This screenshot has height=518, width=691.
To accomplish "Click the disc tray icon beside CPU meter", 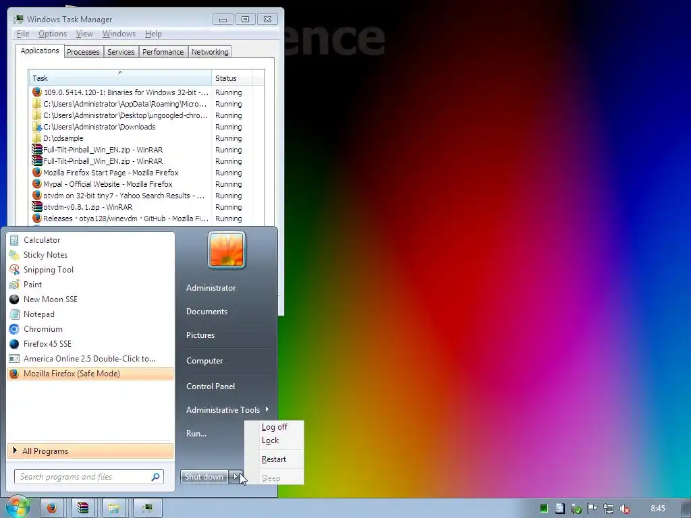I will click(559, 509).
